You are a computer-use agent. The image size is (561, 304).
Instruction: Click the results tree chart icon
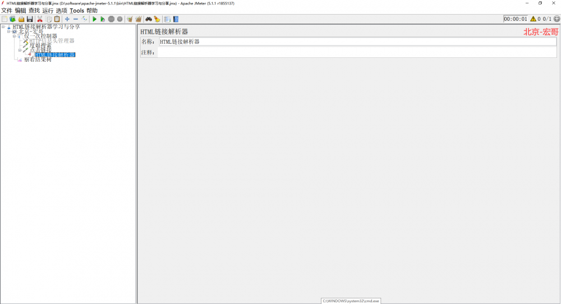pos(20,60)
